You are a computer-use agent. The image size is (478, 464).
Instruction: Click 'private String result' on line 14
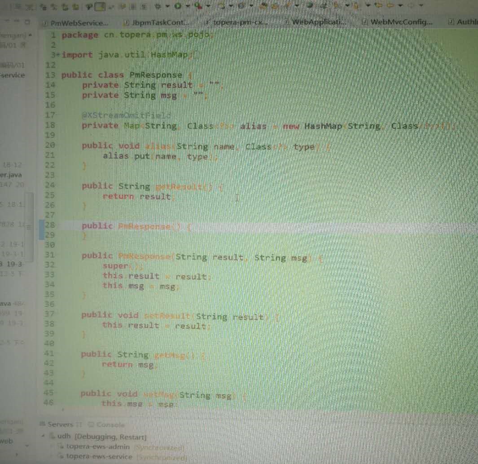pyautogui.click(x=137, y=85)
